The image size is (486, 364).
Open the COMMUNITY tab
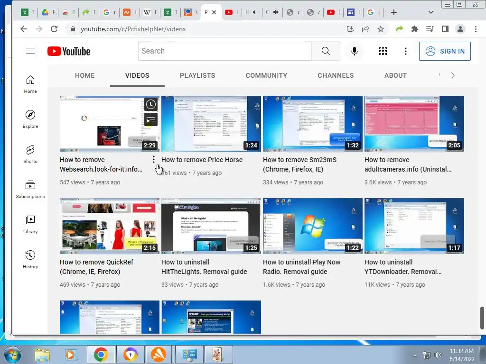coord(267,75)
